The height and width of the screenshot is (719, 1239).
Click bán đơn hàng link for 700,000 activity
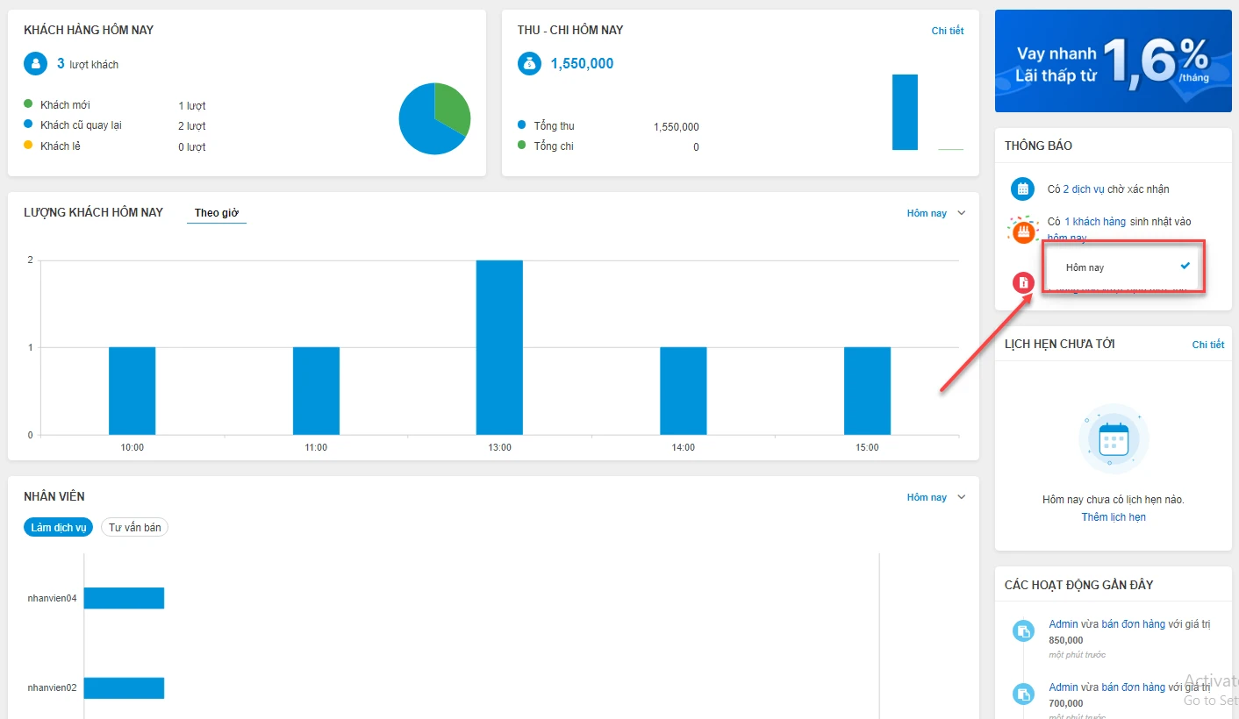point(1134,687)
